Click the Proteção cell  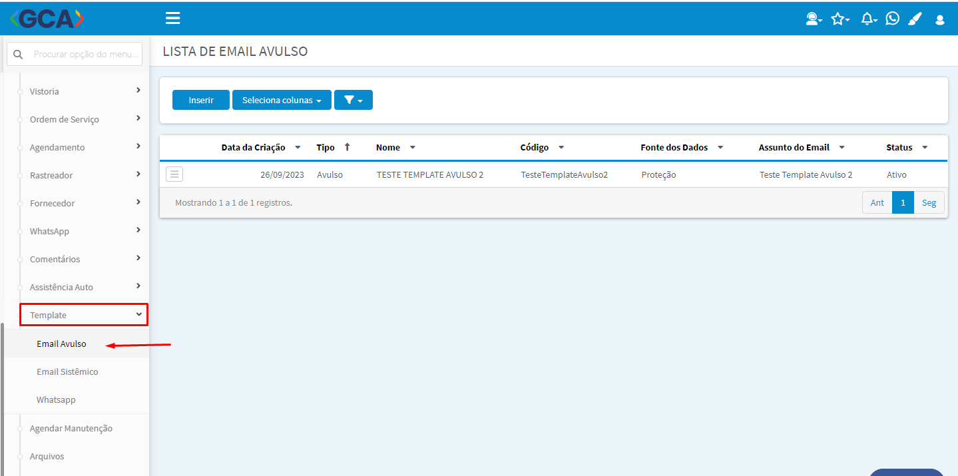(x=658, y=174)
